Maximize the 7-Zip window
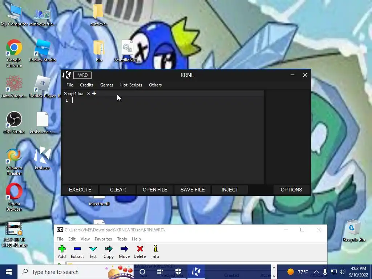Viewport: 372px width, 279px height. coord(302,230)
